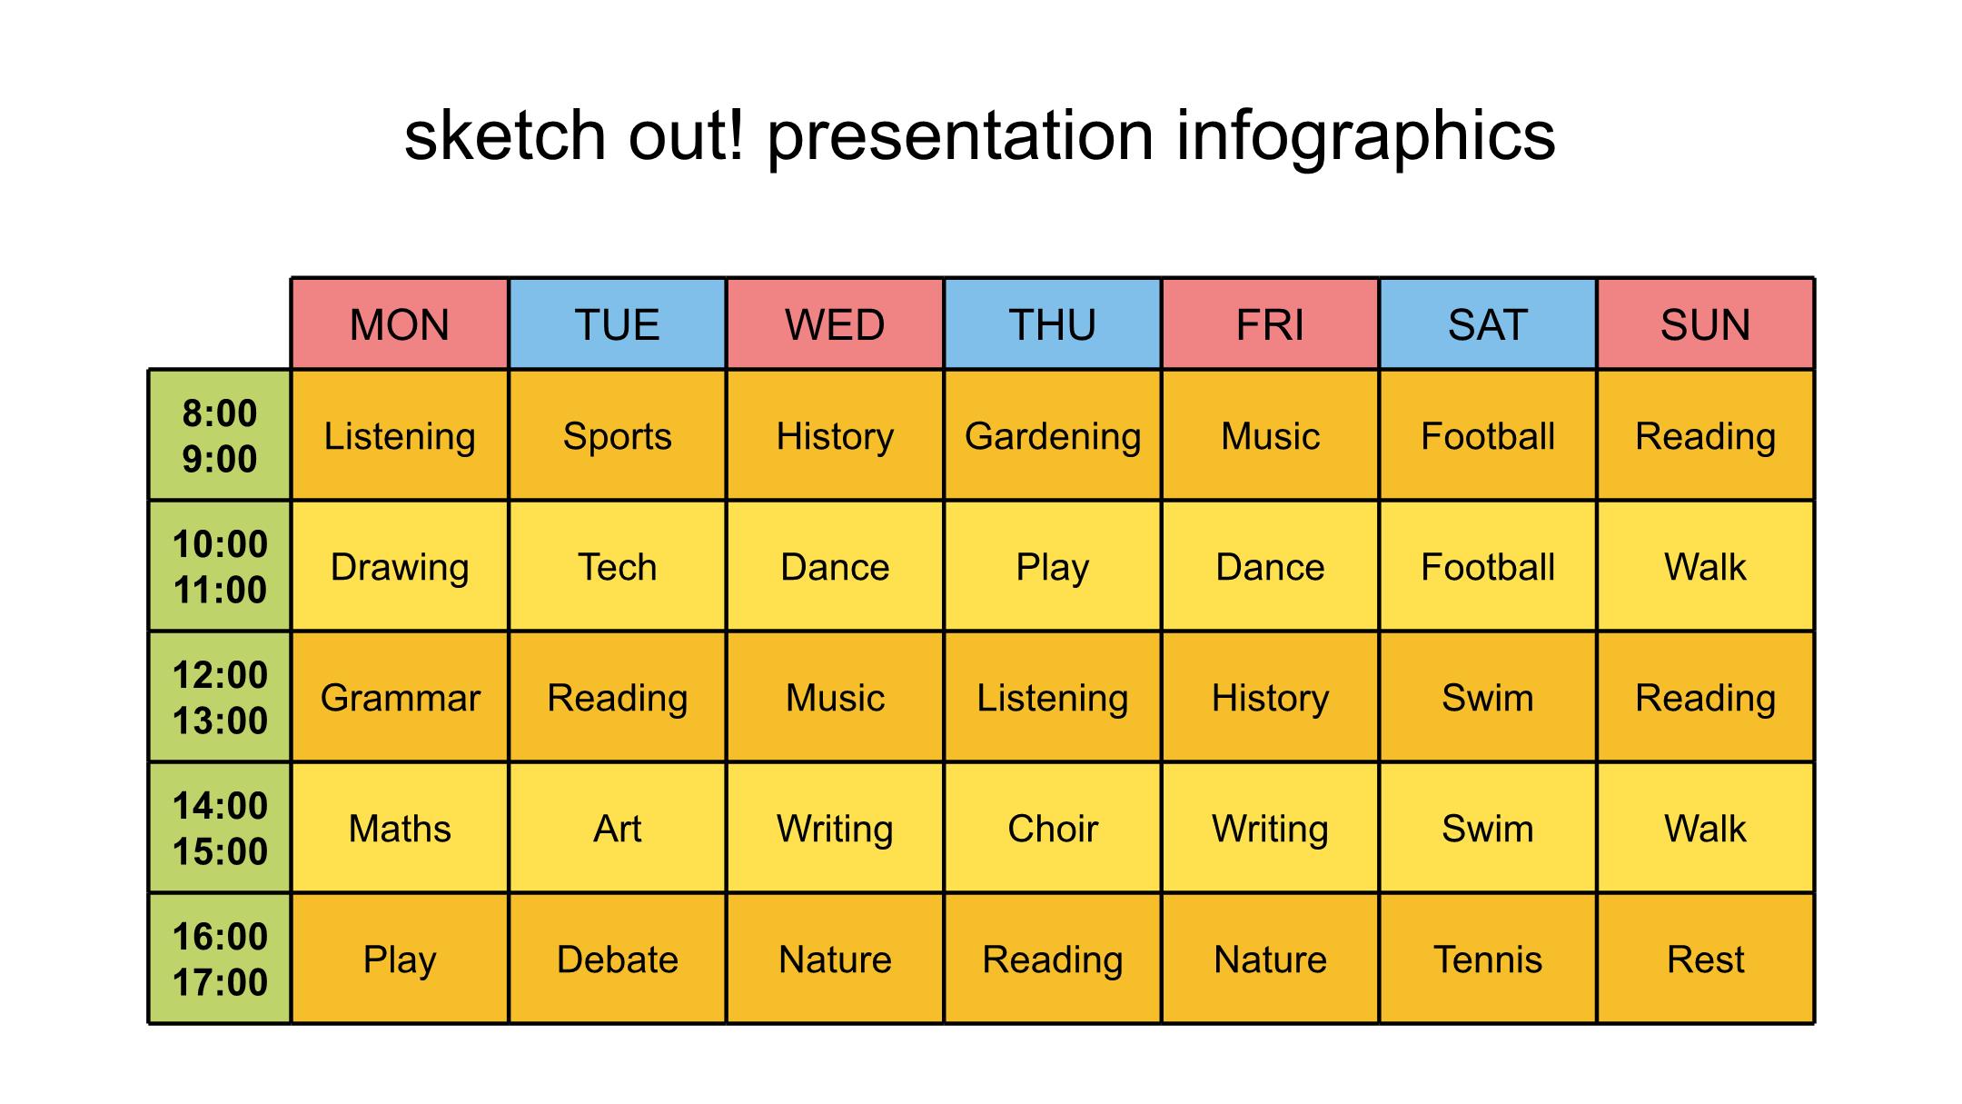
Task: Click the presentation infographics title text
Action: (980, 136)
